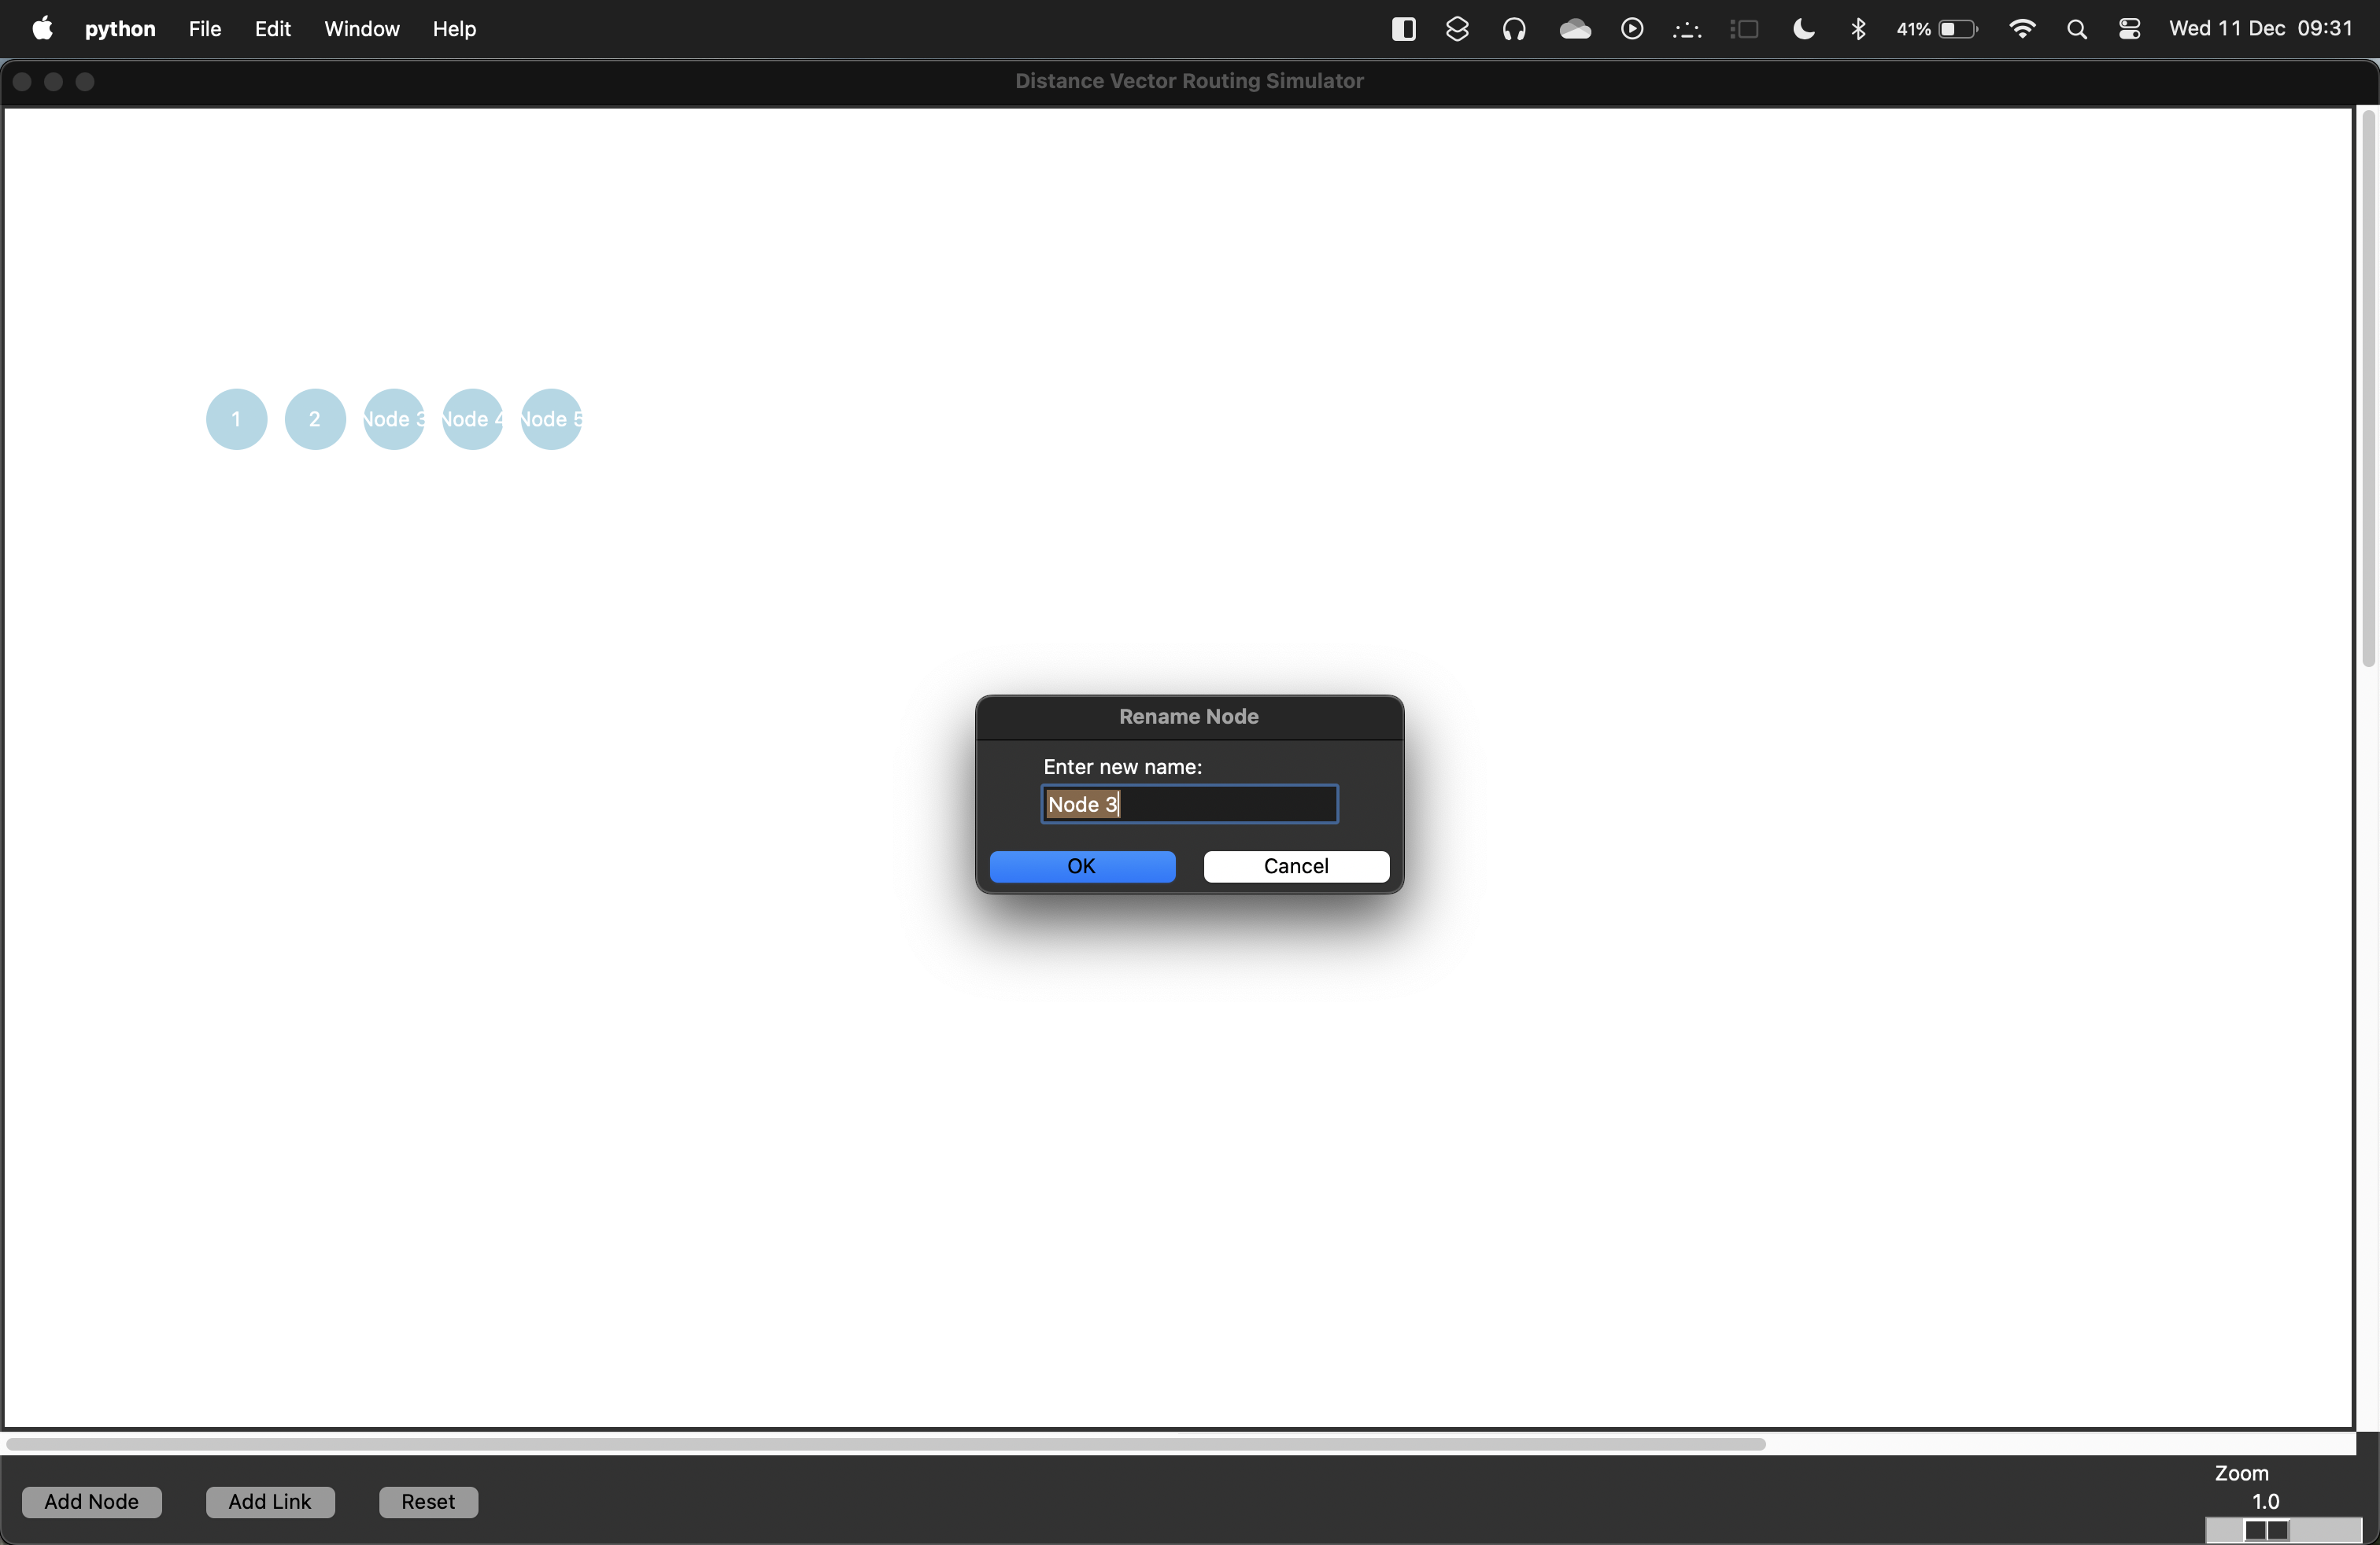Click the Wi-Fi status icon

tap(2022, 29)
